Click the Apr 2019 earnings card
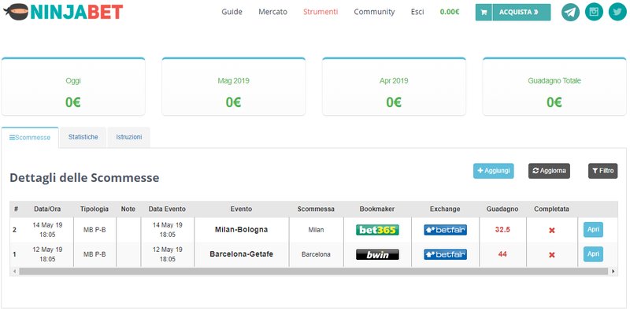The width and height of the screenshot is (630, 311). pos(394,87)
